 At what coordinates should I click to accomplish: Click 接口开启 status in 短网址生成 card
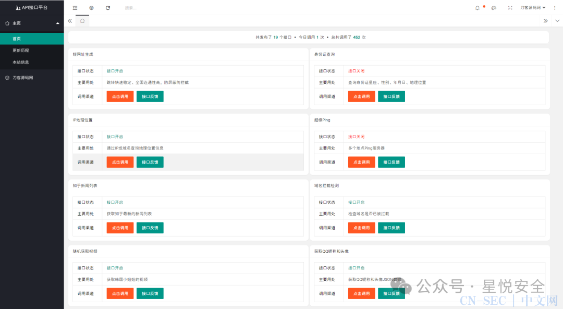[x=115, y=71]
